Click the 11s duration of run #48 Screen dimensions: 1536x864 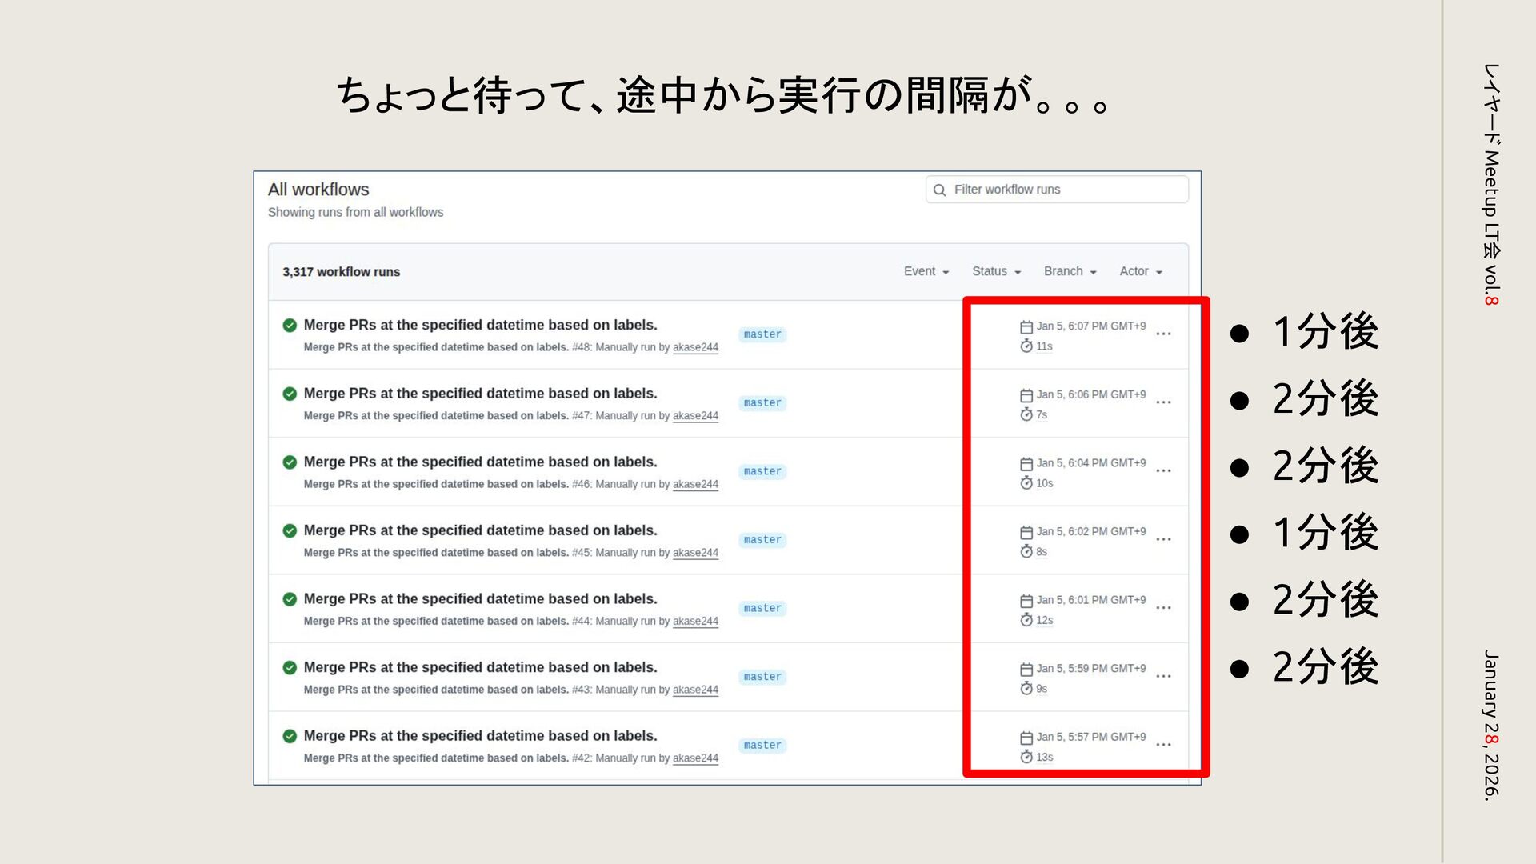1044,346
